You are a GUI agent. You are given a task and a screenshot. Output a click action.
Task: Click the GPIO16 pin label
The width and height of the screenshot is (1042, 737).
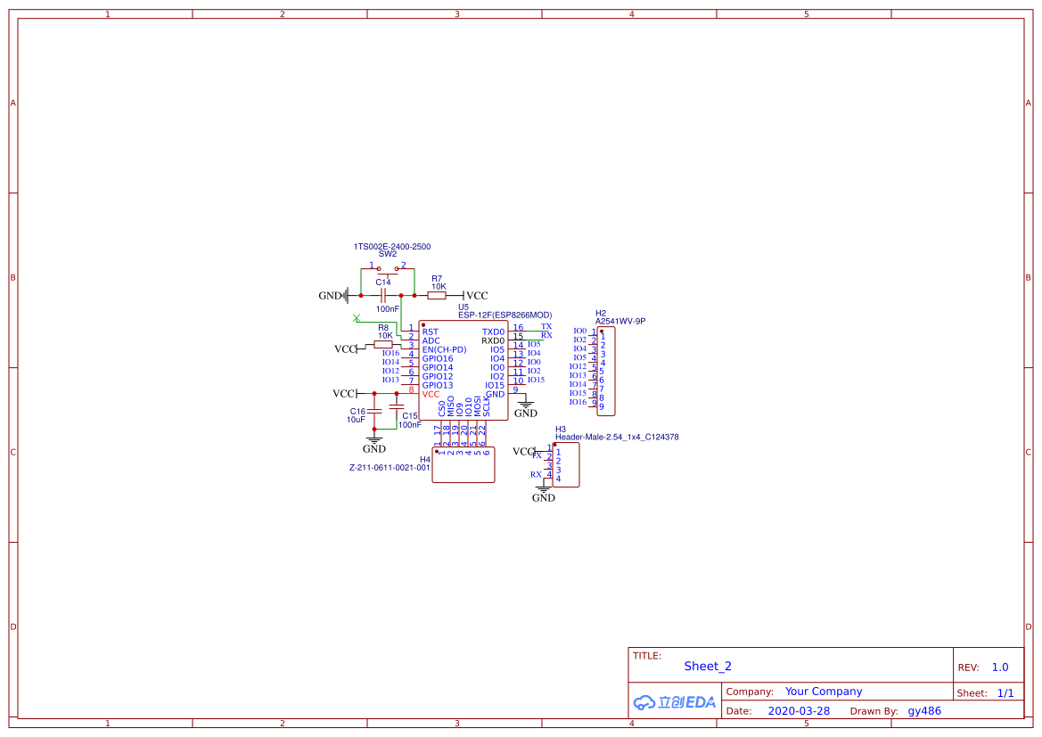(x=438, y=359)
